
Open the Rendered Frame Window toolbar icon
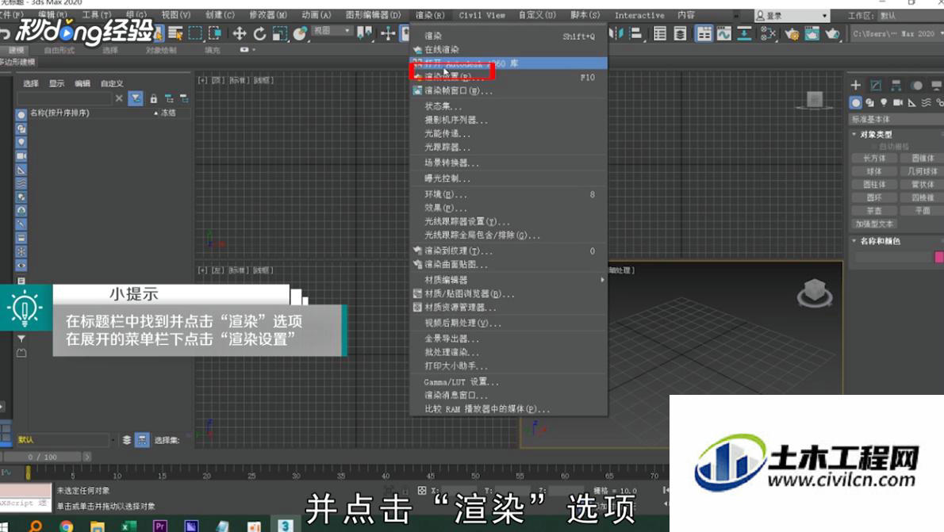point(812,34)
